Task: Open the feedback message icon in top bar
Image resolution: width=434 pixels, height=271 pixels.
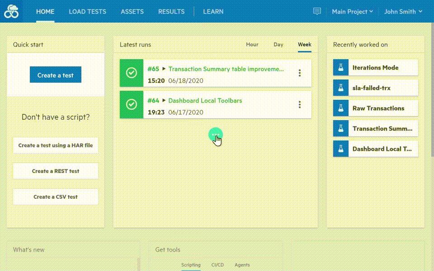Action: [316, 11]
